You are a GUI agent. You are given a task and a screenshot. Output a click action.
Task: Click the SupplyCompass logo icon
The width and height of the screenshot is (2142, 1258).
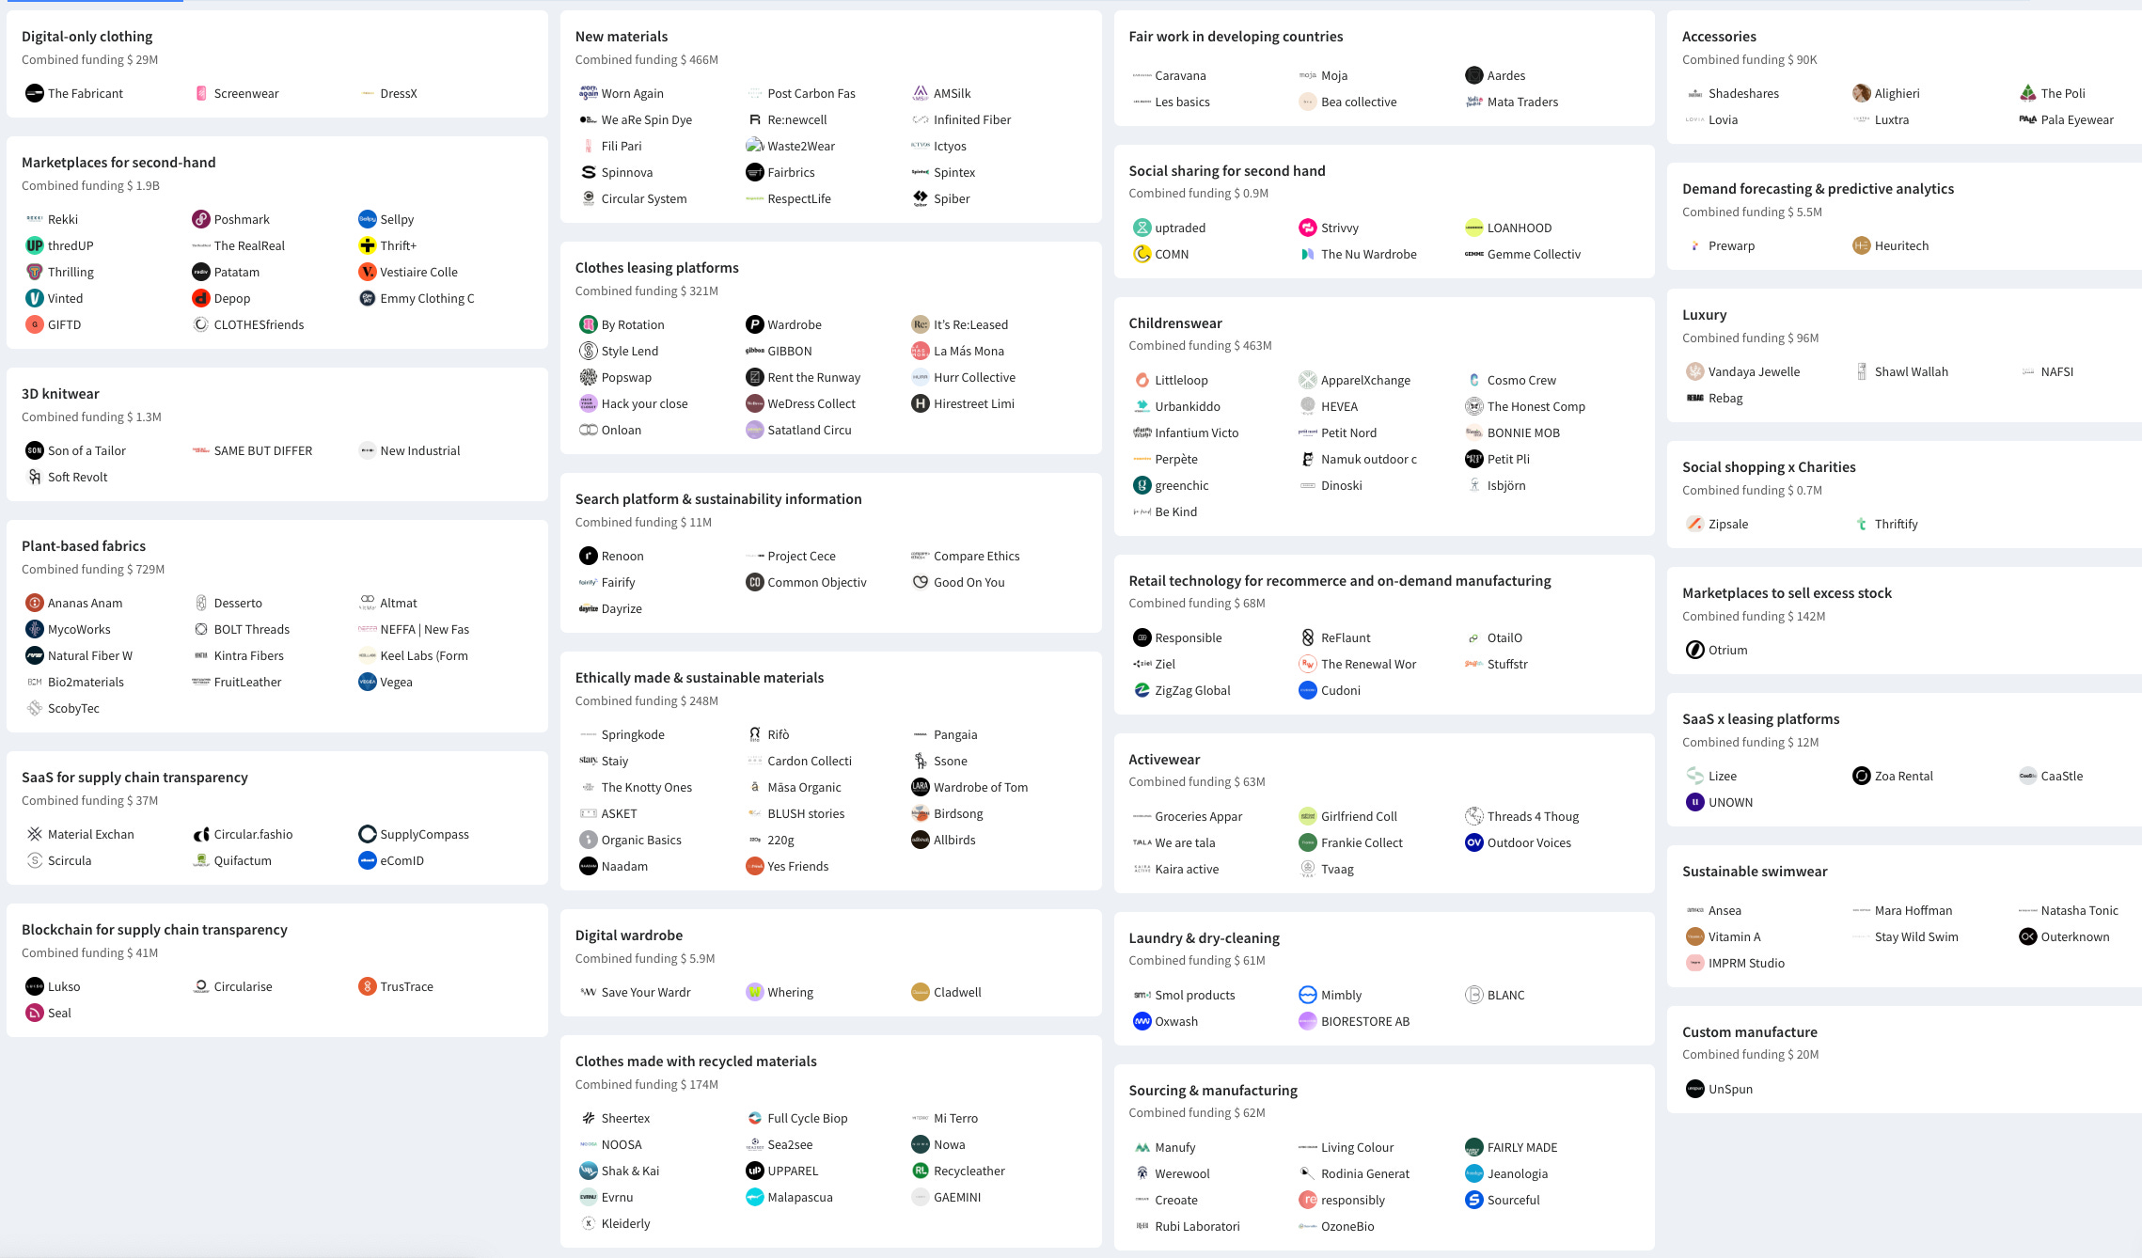368,834
